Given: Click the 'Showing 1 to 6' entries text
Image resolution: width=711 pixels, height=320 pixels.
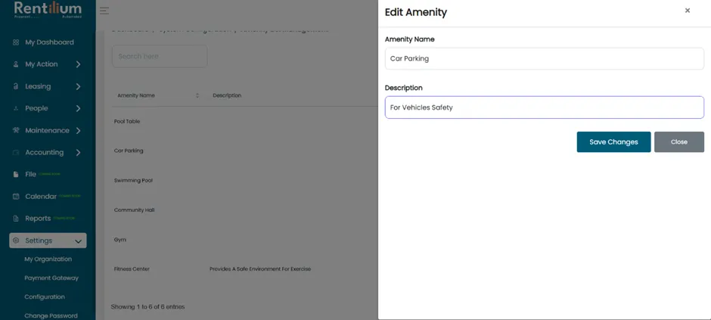Looking at the screenshot, I should (x=147, y=307).
